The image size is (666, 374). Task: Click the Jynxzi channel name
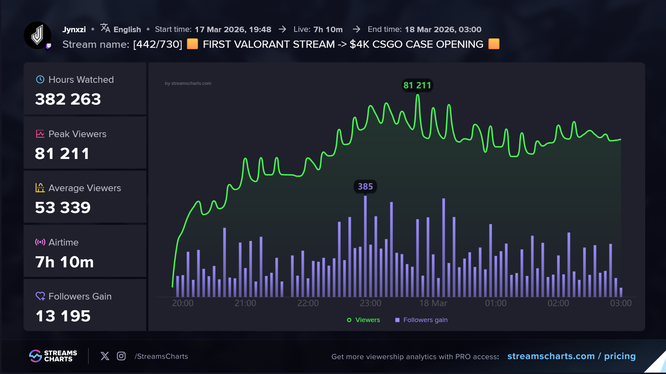[74, 29]
